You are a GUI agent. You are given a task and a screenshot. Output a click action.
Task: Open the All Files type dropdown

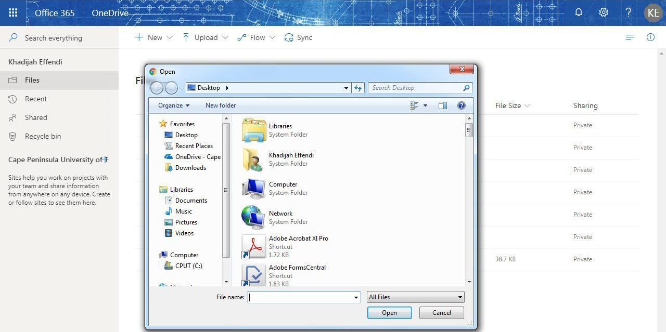click(416, 297)
